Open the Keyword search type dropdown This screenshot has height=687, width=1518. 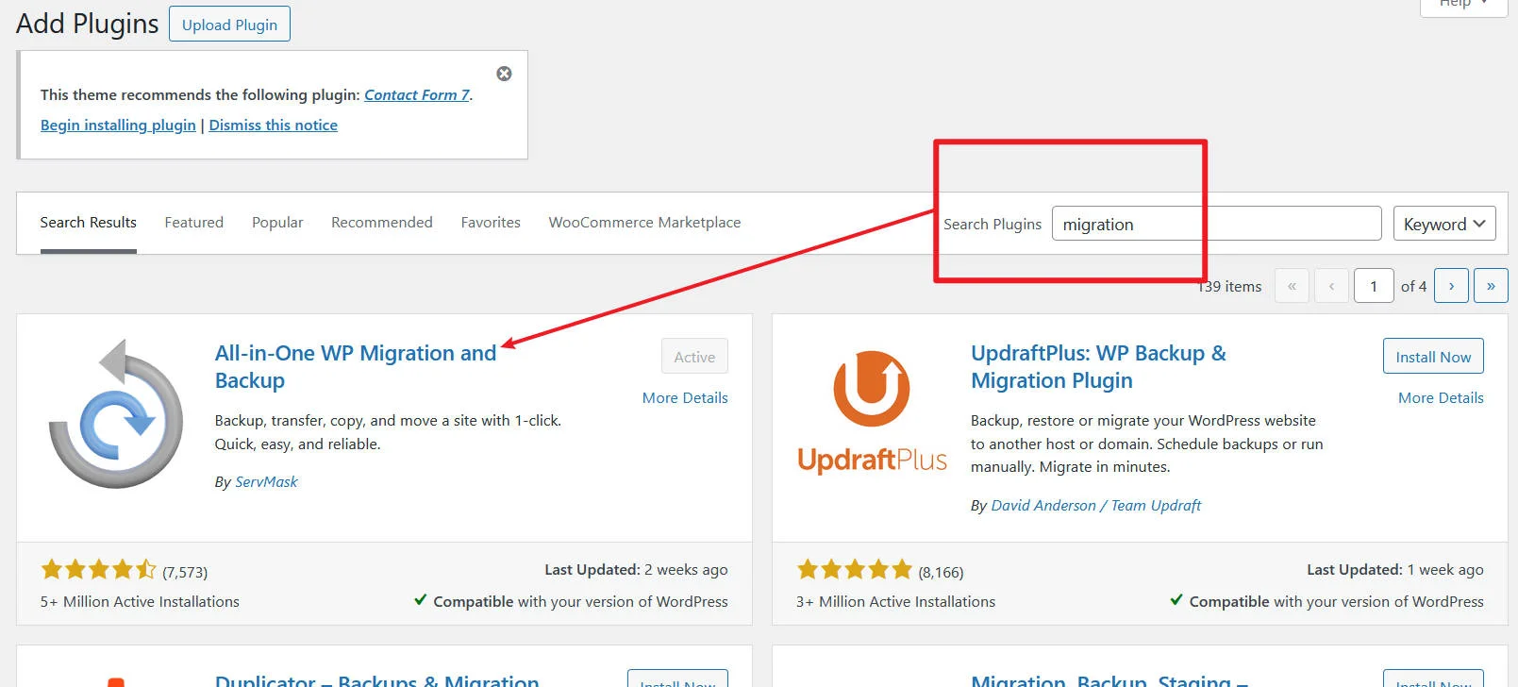coord(1443,224)
